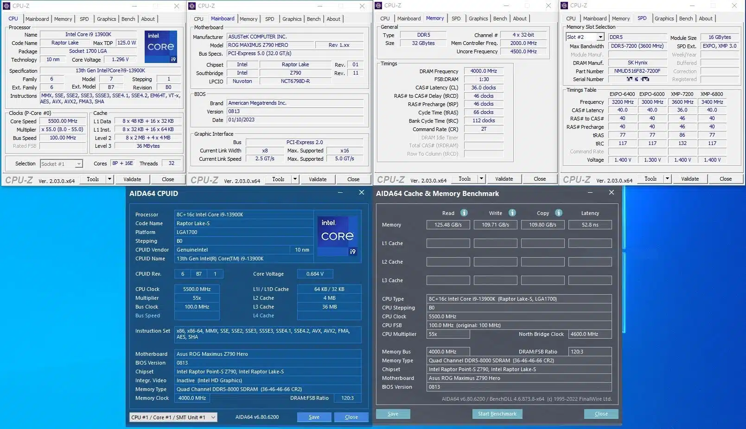The width and height of the screenshot is (746, 429).
Task: Open Bench tab in second CPU-Z window
Action: click(313, 19)
